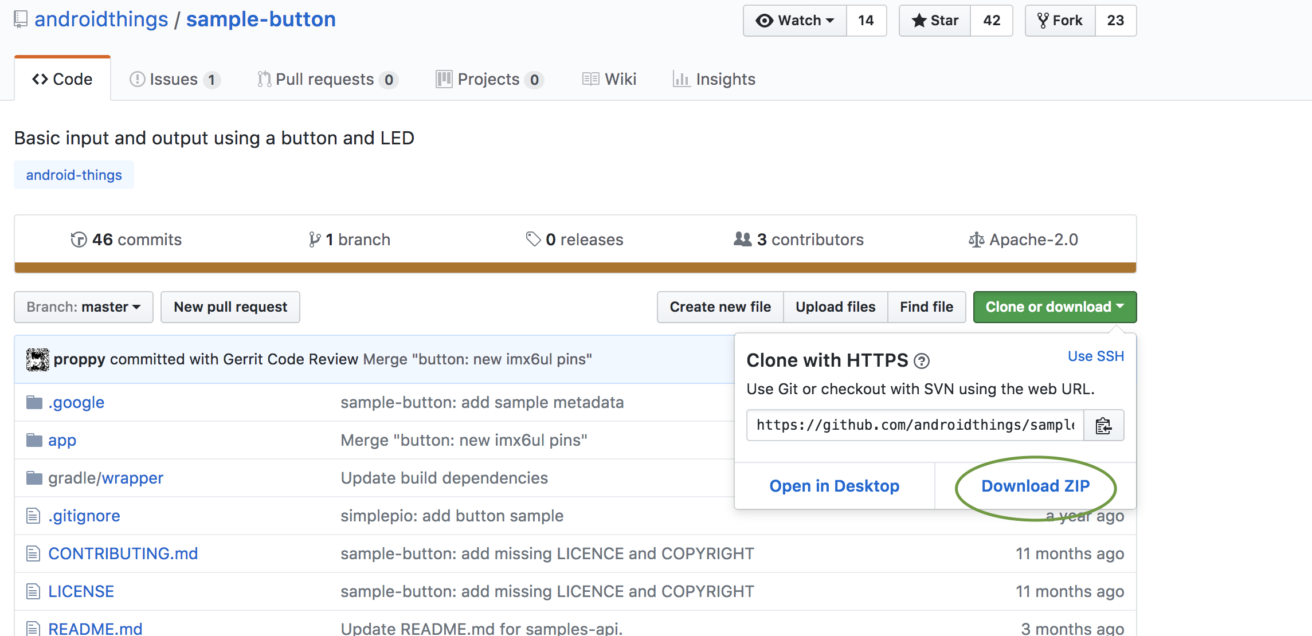The width and height of the screenshot is (1312, 636).
Task: Click commit message "Update build dependencies"
Action: pyautogui.click(x=444, y=478)
